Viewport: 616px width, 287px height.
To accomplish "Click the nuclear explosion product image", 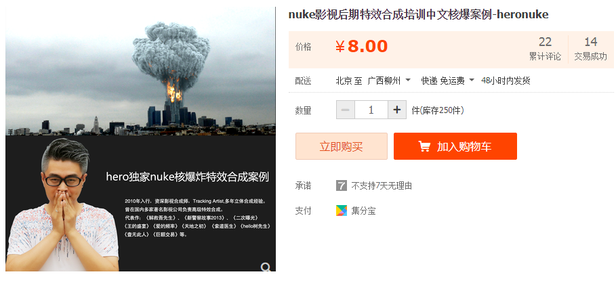I will point(141,139).
